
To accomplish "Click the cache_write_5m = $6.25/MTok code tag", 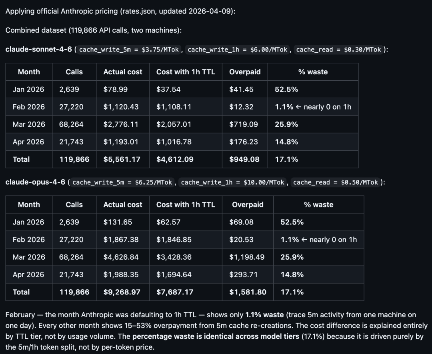I will tap(122, 182).
